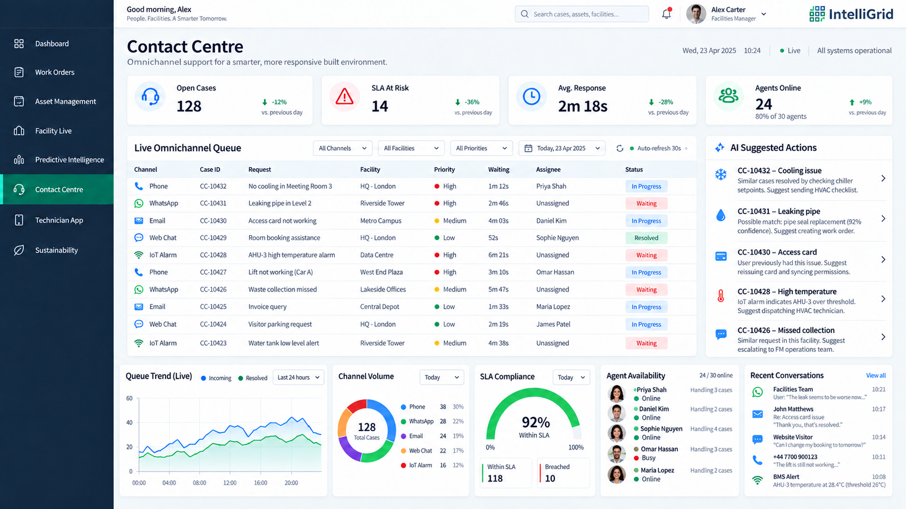Image resolution: width=906 pixels, height=509 pixels.
Task: Open the All Priorities filter dropdown
Action: [x=481, y=148]
